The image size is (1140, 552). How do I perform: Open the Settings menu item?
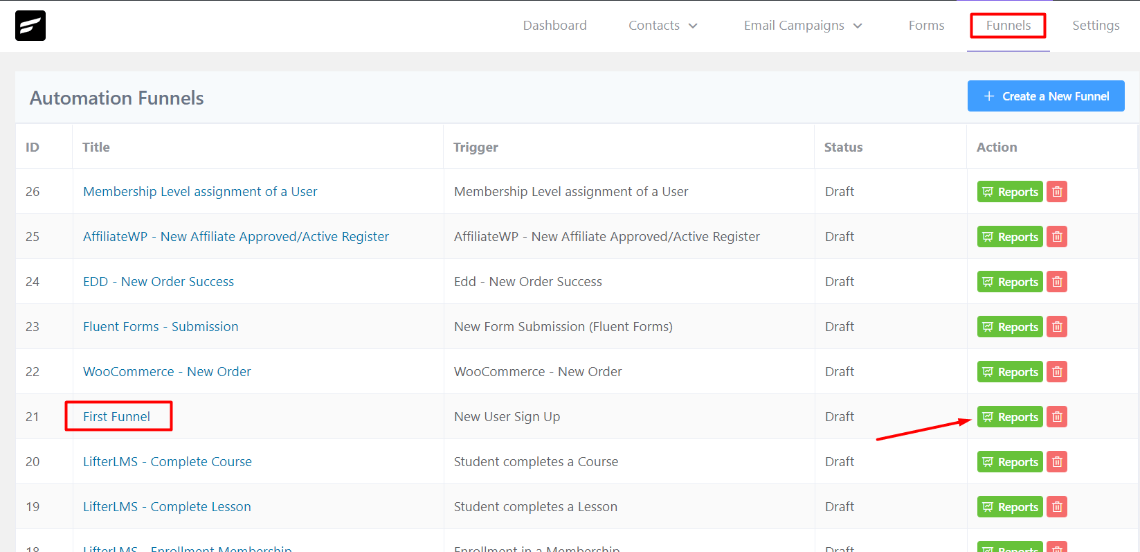(x=1096, y=26)
